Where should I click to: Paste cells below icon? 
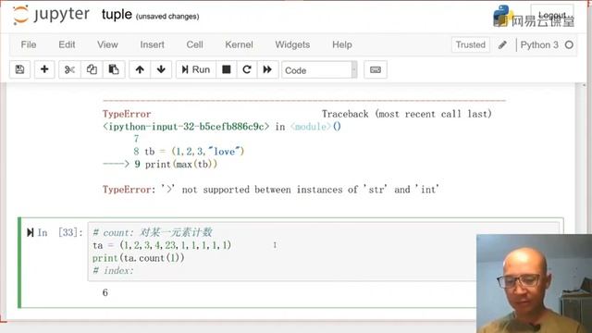114,69
